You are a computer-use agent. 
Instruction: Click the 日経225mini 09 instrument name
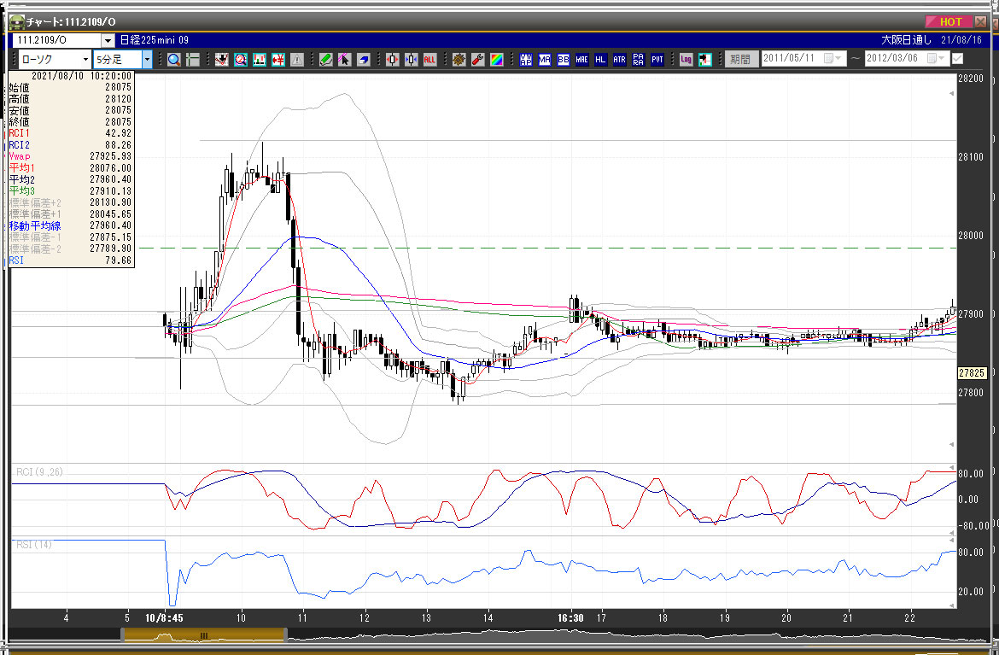(x=155, y=40)
